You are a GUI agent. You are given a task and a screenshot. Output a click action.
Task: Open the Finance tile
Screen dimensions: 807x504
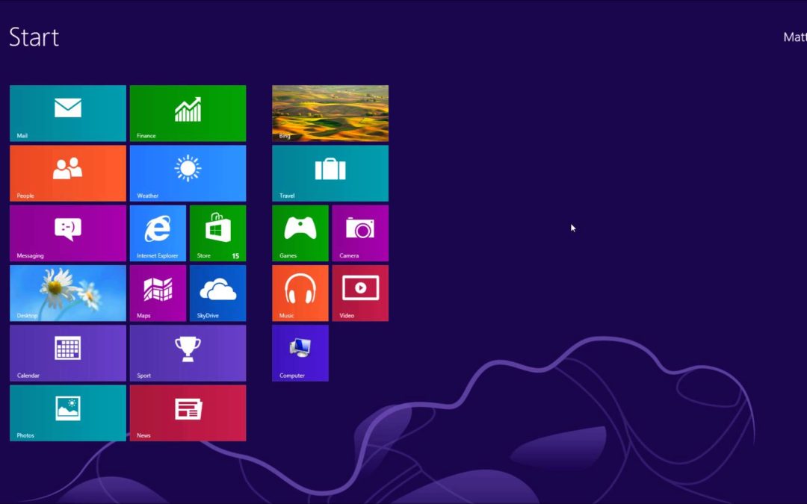click(188, 113)
